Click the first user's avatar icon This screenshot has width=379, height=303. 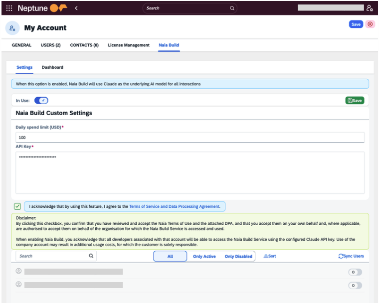18,271
